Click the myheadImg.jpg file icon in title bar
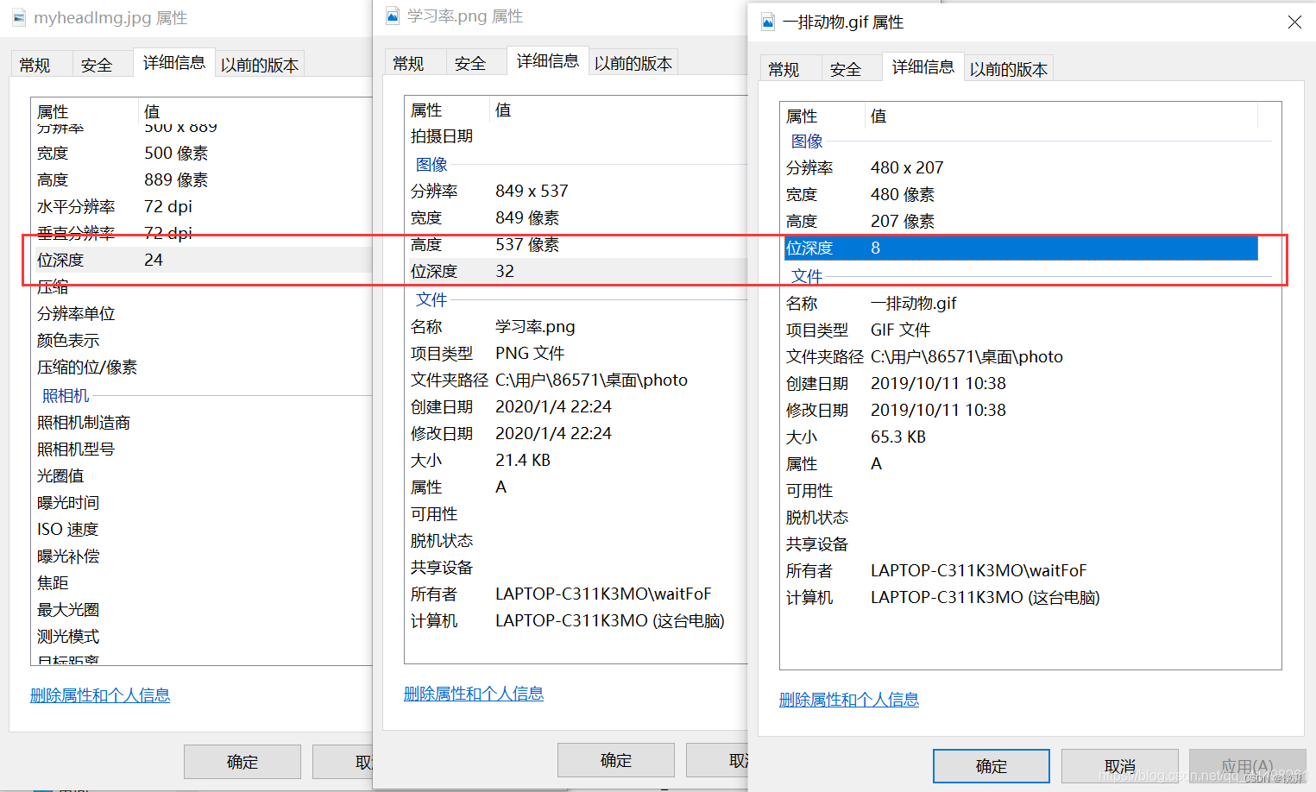 (x=18, y=16)
